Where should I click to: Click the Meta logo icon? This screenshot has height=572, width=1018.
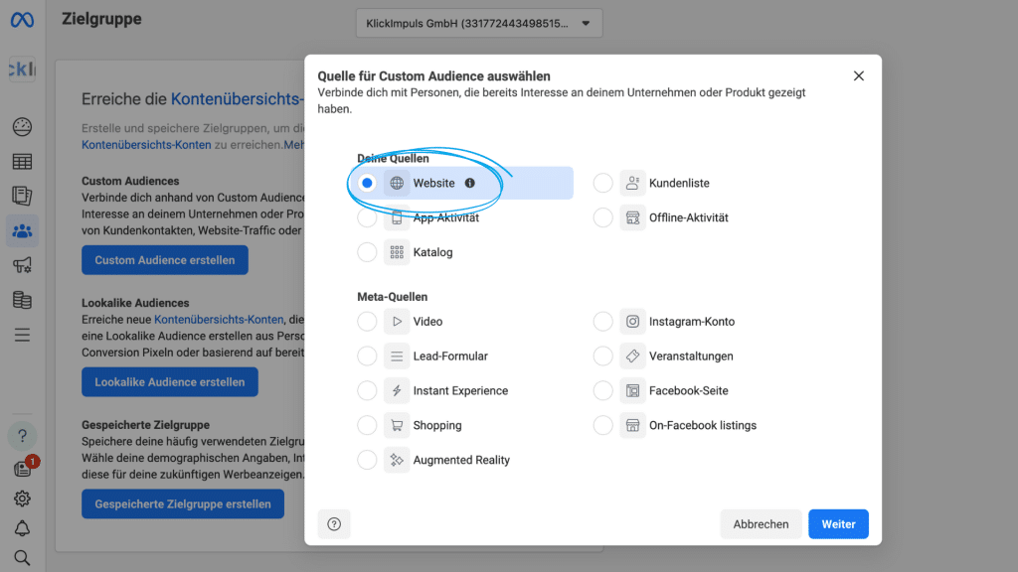coord(22,20)
